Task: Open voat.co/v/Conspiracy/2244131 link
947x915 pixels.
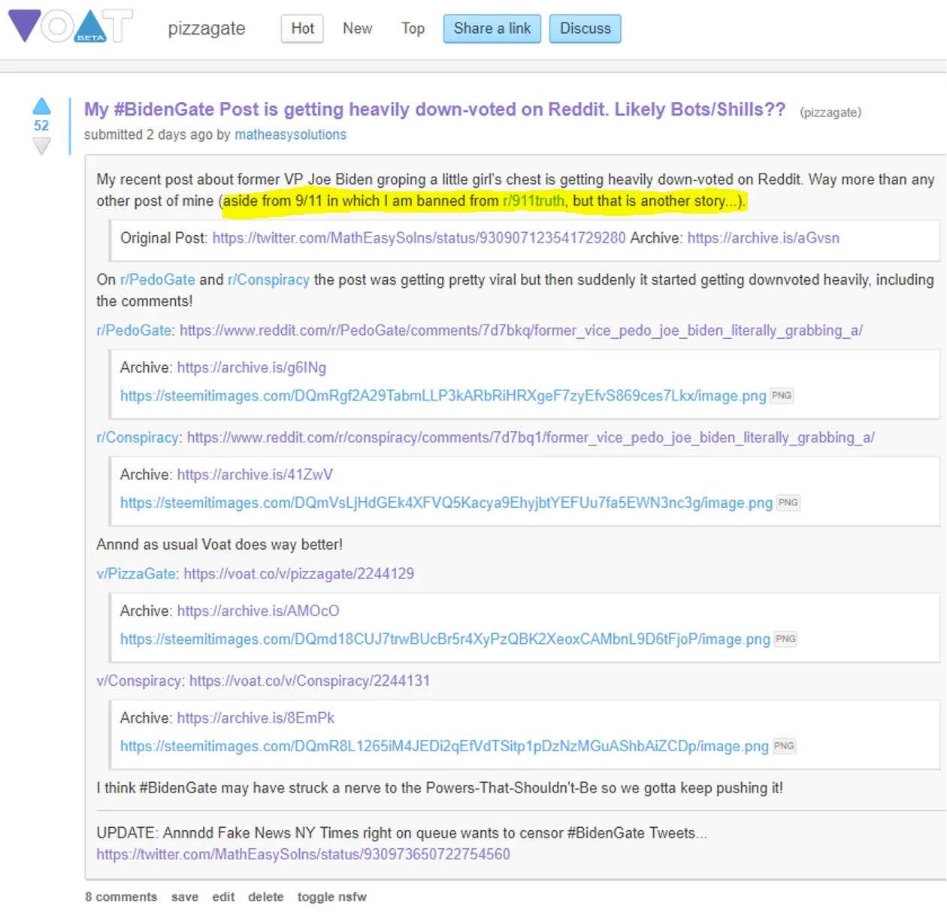Action: click(310, 681)
